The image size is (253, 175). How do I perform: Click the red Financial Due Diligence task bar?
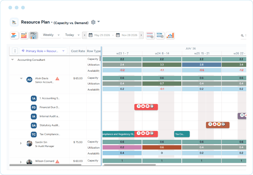click(x=146, y=107)
